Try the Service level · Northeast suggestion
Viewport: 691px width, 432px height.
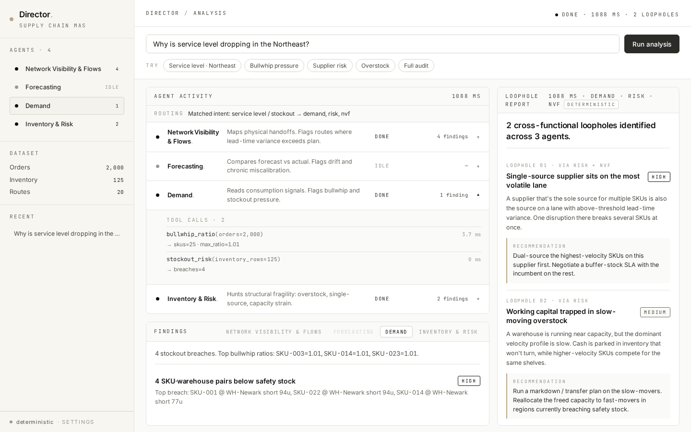coord(202,66)
